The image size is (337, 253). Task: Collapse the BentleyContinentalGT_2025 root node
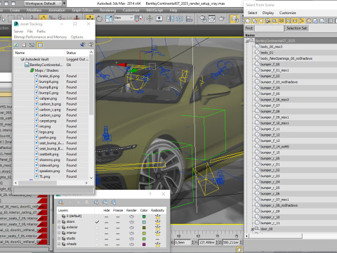click(x=247, y=41)
